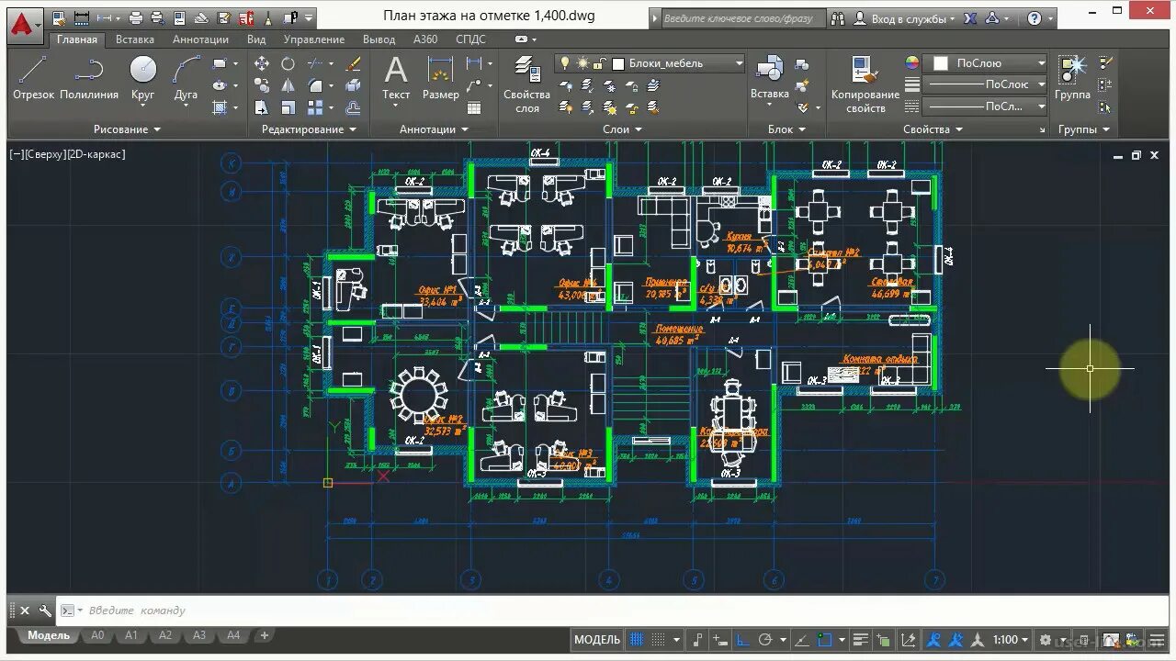The height and width of the screenshot is (661, 1176).
Task: Click the Offset tool icon
Action: [x=353, y=107]
